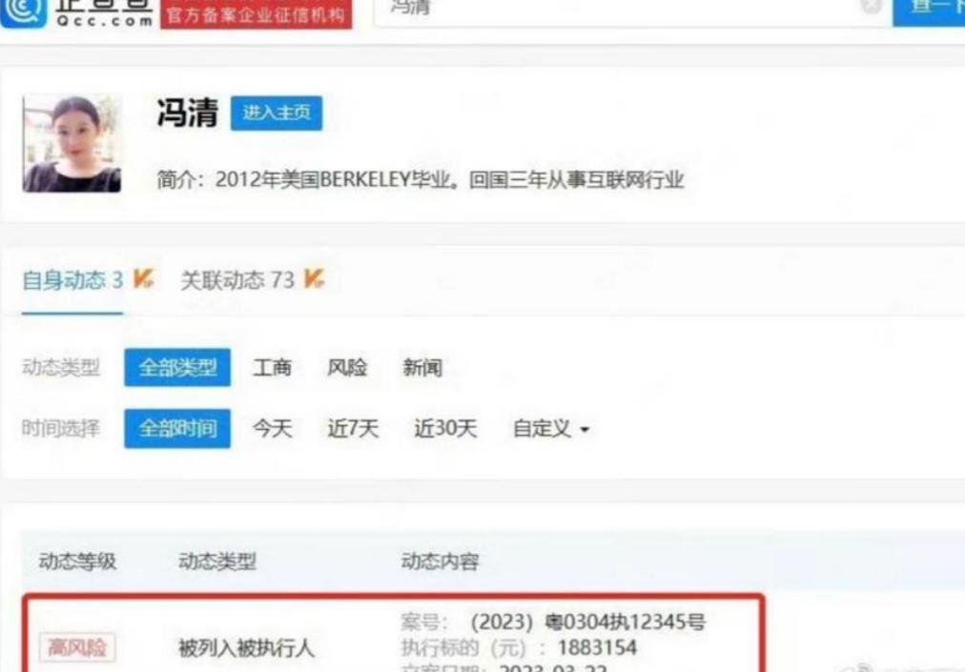
Task: Click the 高风险 risk level tag
Action: coord(77,647)
